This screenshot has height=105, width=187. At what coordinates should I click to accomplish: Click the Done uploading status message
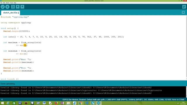point(8,84)
